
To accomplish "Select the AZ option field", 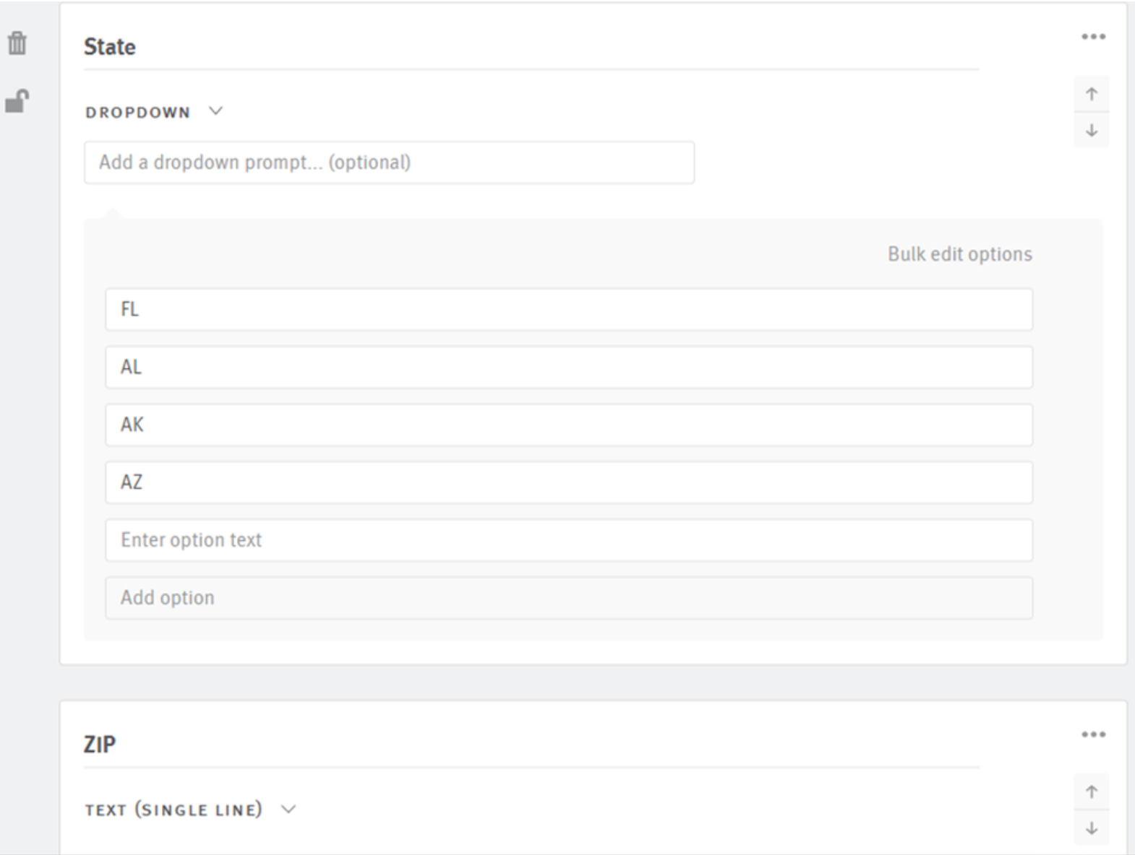I will click(x=568, y=482).
